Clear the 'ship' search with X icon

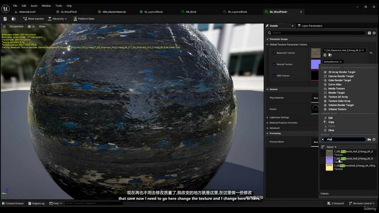point(323,140)
